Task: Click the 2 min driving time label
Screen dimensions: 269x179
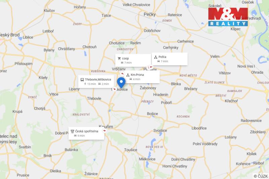Action: coord(104,84)
